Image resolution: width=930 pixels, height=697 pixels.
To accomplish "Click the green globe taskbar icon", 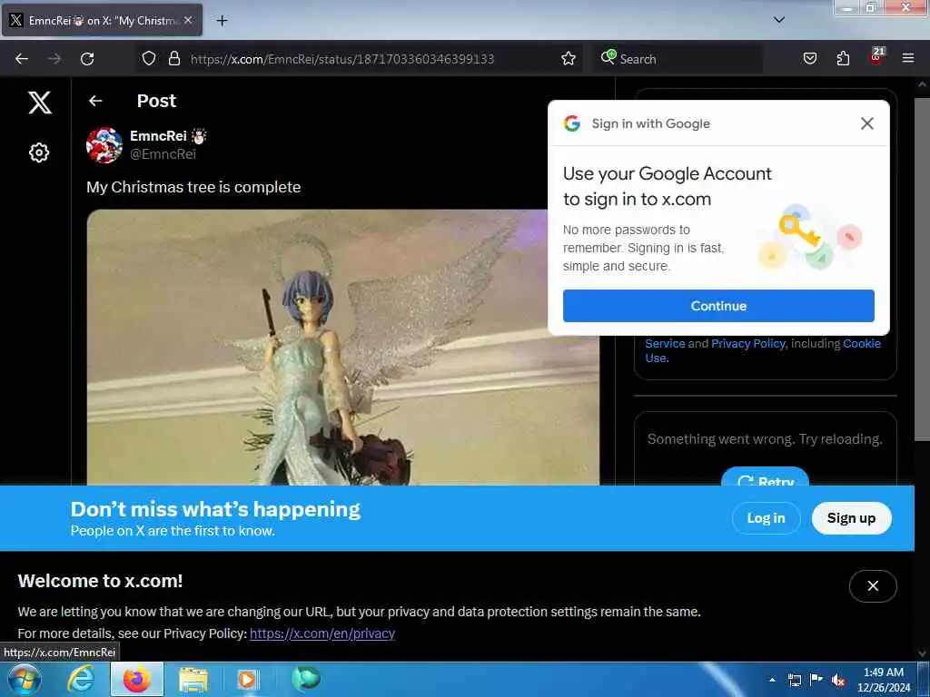I will 305,679.
